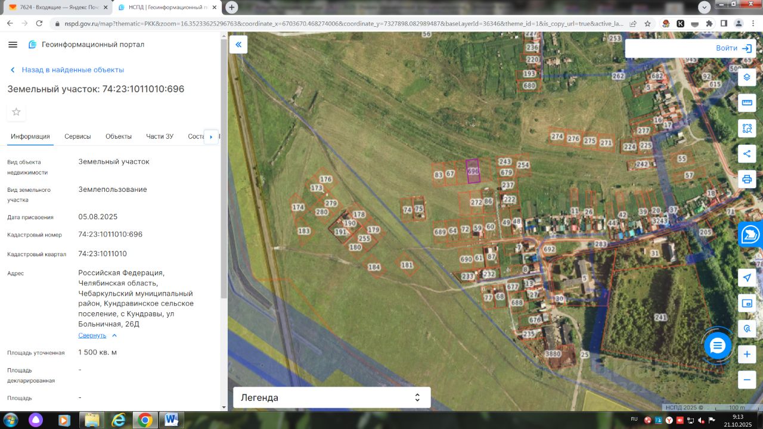Image resolution: width=763 pixels, height=429 pixels.
Task: Open the Windows Start menu
Action: tap(10, 420)
